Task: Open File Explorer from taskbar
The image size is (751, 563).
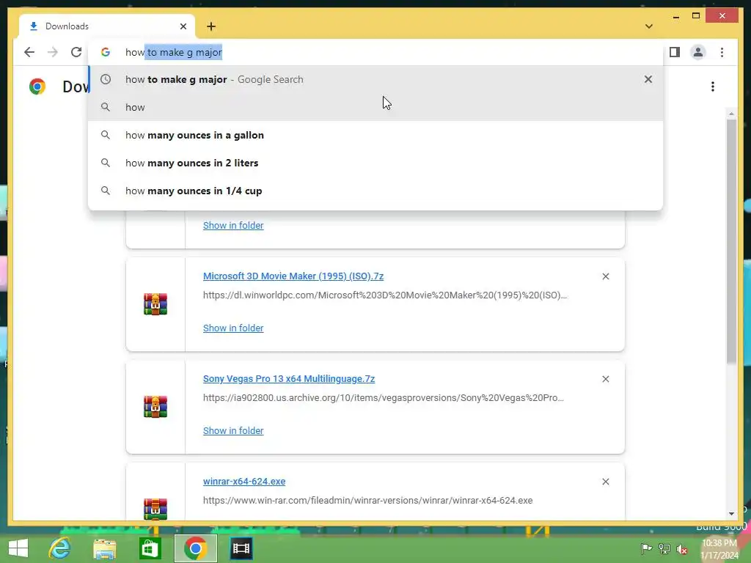Action: pos(105,548)
